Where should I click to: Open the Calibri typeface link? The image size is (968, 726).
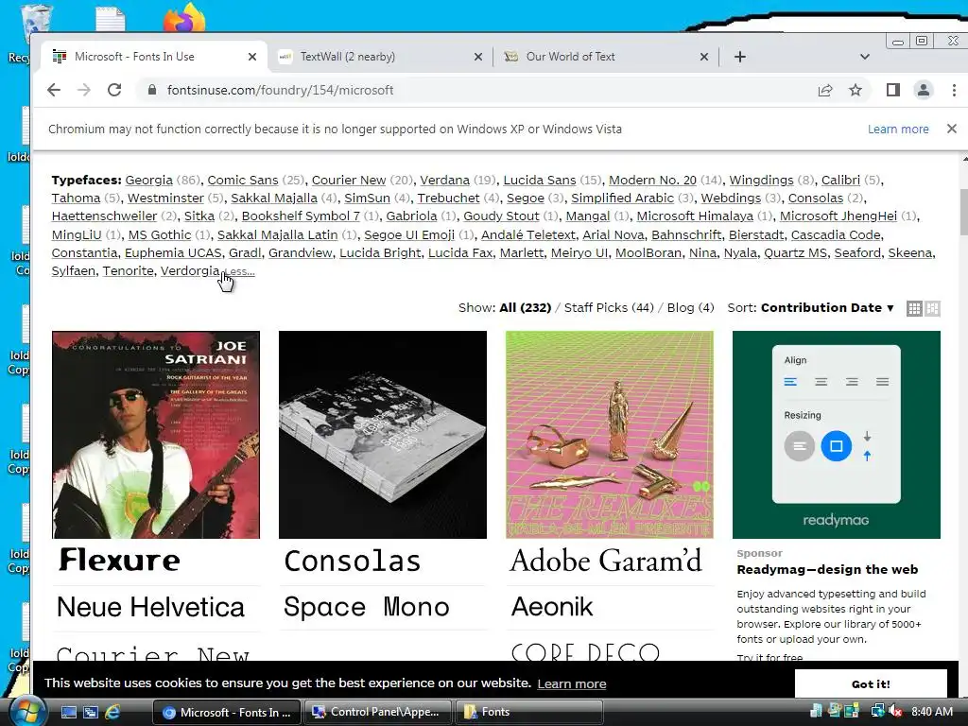coord(840,181)
